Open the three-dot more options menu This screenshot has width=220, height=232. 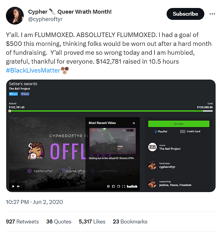(212, 14)
